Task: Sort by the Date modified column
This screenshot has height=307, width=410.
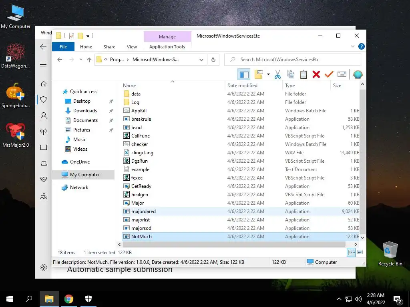Action: click(242, 86)
